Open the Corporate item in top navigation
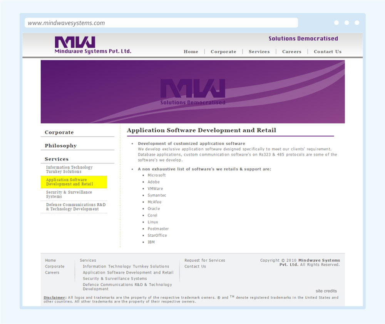385x324 pixels. pyautogui.click(x=223, y=52)
